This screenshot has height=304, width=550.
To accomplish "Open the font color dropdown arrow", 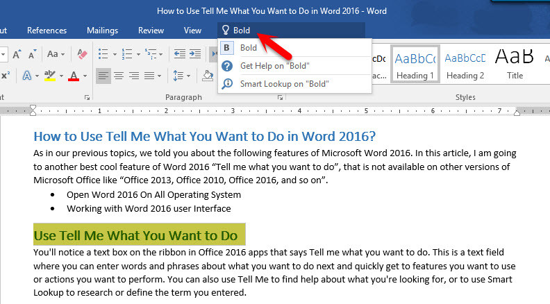I will pyautogui.click(x=85, y=76).
